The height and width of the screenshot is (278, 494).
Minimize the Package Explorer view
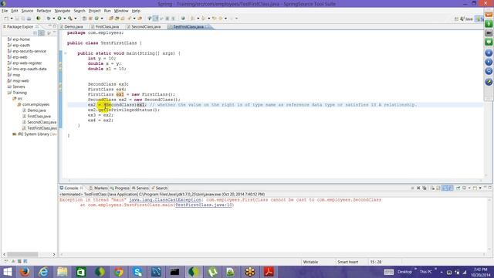(x=49, y=26)
